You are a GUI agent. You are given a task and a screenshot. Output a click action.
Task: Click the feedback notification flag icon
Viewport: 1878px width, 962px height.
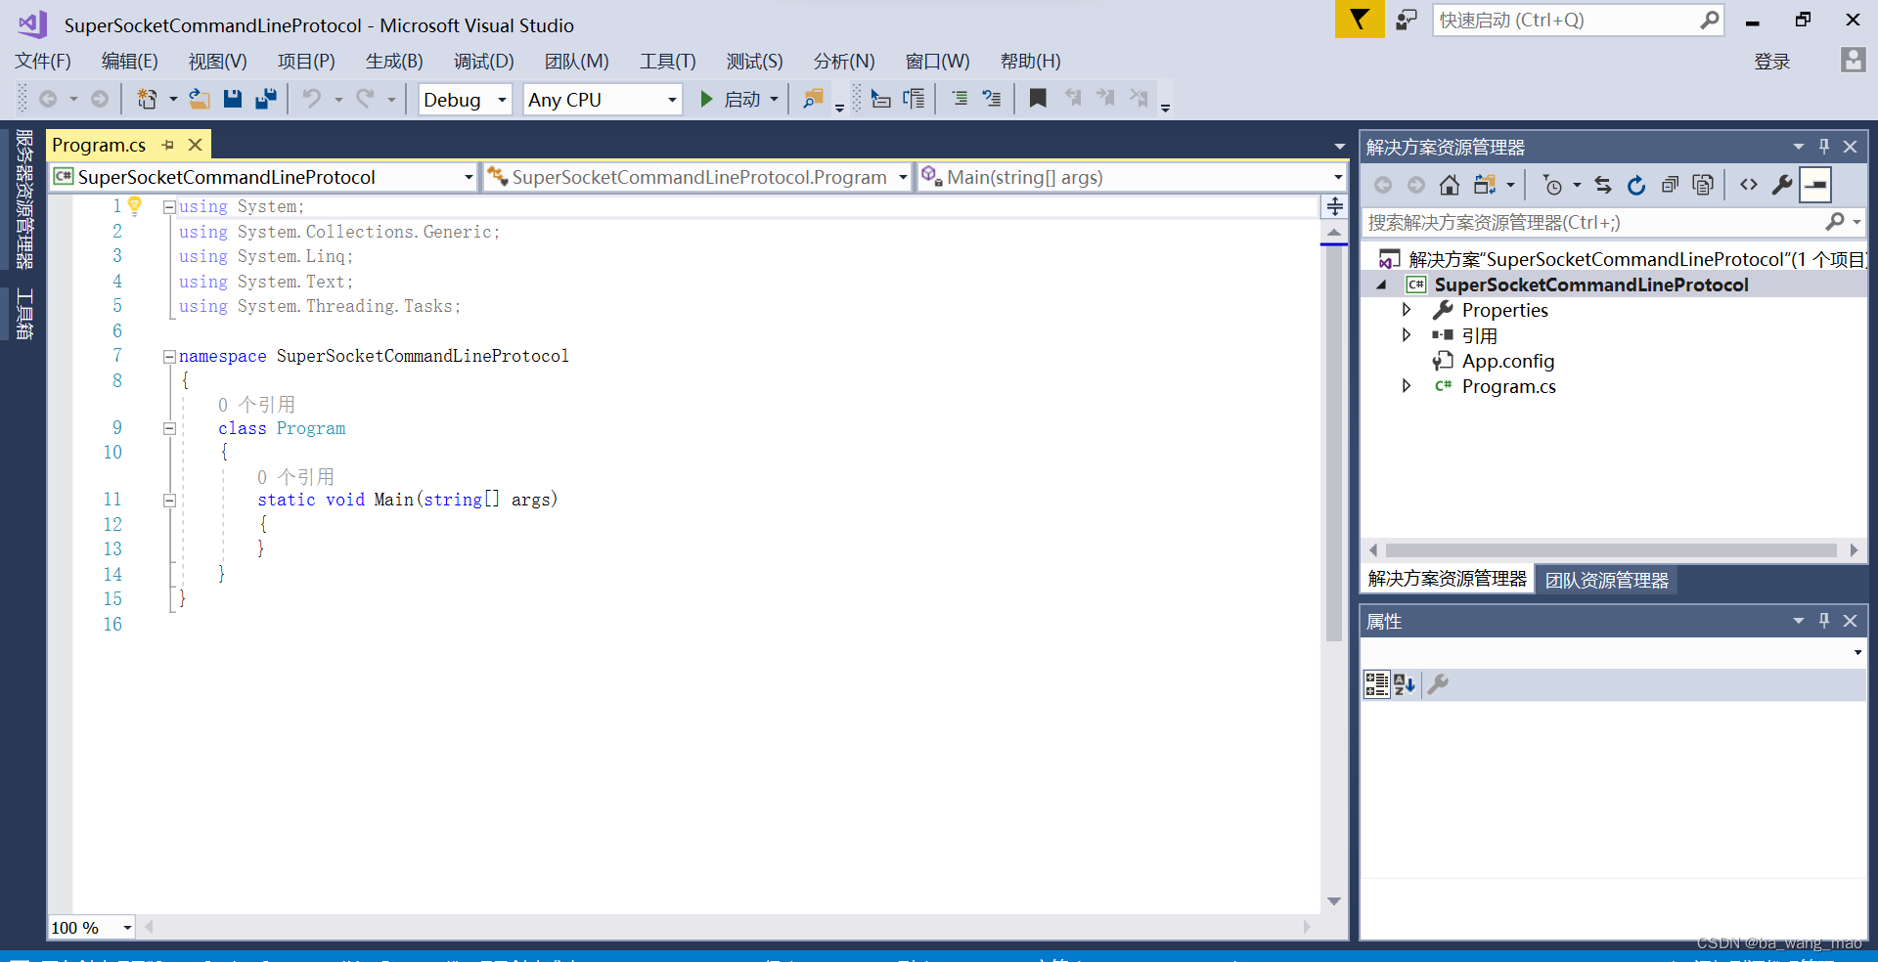click(x=1360, y=20)
